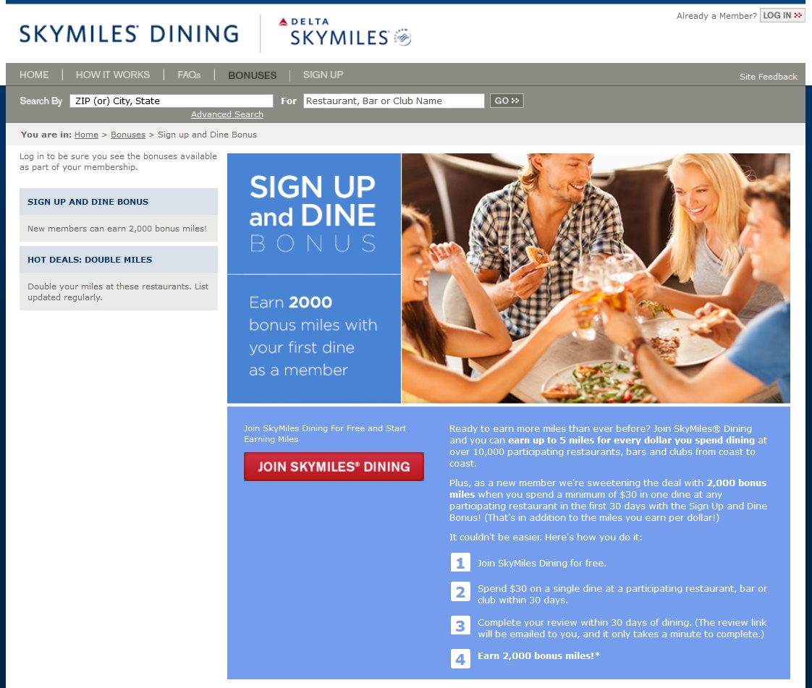This screenshot has width=812, height=688.
Task: Click the GO search button
Action: pyautogui.click(x=507, y=101)
